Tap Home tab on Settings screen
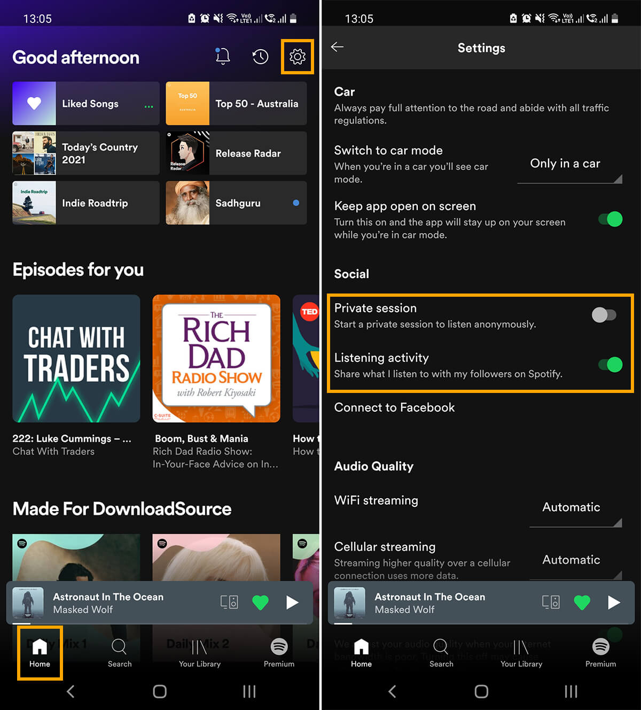Image resolution: width=641 pixels, height=710 pixels. click(361, 653)
